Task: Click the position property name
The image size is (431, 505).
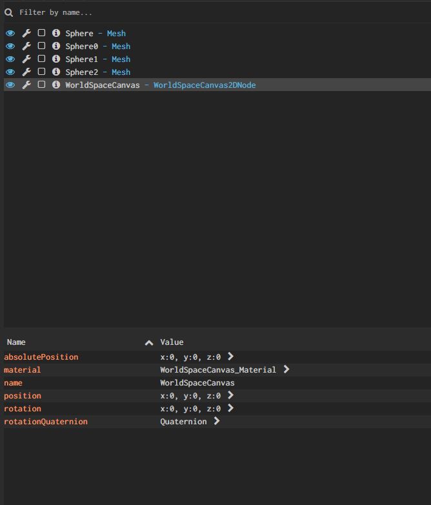Action: click(23, 395)
